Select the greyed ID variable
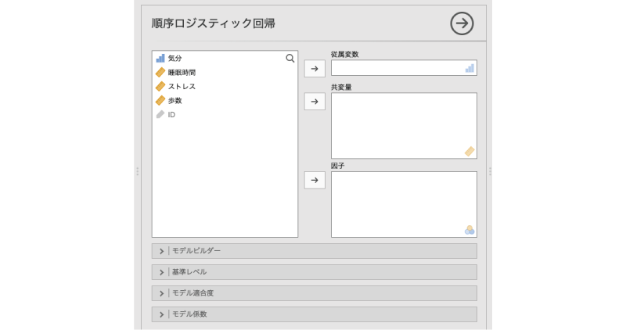The image size is (626, 330). (171, 115)
